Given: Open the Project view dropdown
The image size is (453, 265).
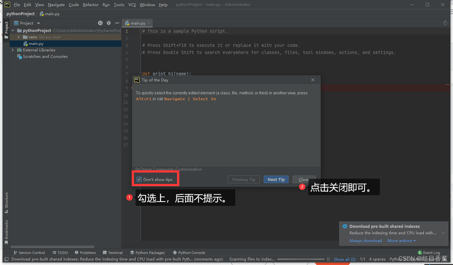Looking at the screenshot, I should coord(38,23).
